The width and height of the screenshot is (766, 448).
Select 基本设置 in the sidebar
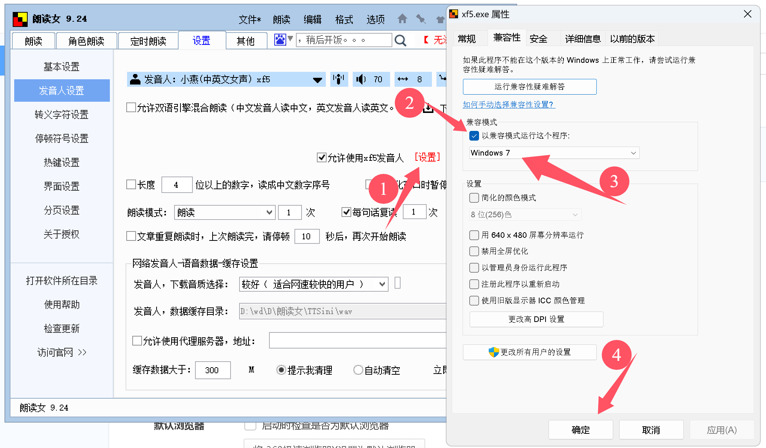coord(62,67)
